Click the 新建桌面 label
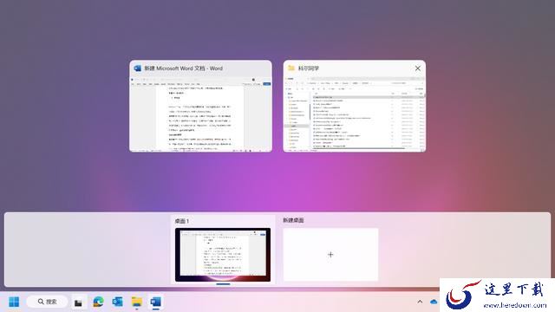555x312 pixels. coord(293,220)
